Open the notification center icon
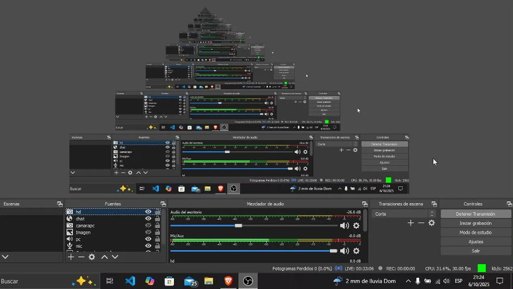Image resolution: width=513 pixels, height=289 pixels. [x=500, y=281]
